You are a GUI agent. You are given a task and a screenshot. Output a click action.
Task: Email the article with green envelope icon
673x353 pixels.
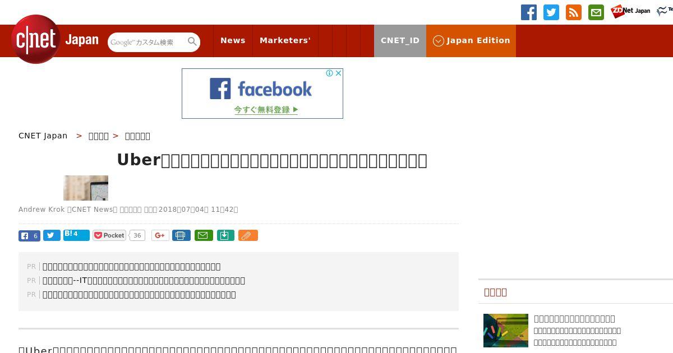click(204, 235)
